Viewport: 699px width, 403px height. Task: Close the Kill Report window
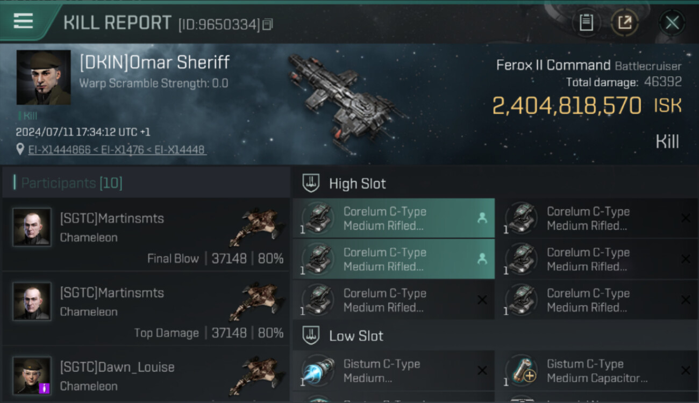(672, 23)
